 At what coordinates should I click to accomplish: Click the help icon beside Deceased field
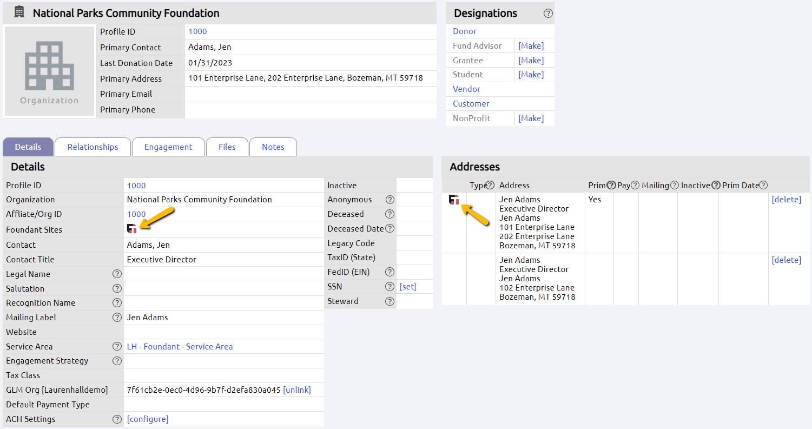(390, 214)
